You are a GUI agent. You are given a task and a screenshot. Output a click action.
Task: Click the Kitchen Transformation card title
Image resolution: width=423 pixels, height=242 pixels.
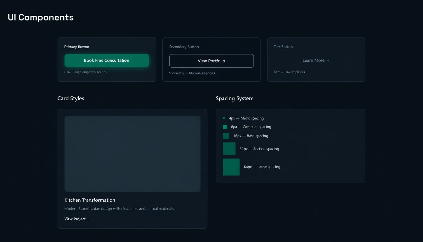point(90,200)
